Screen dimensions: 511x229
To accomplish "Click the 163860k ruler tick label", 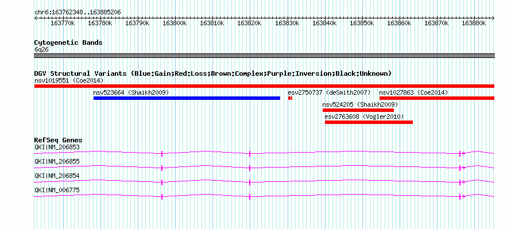I will pos(400,23).
